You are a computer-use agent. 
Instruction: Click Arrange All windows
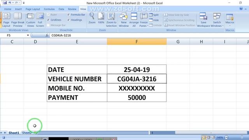click(134, 20)
